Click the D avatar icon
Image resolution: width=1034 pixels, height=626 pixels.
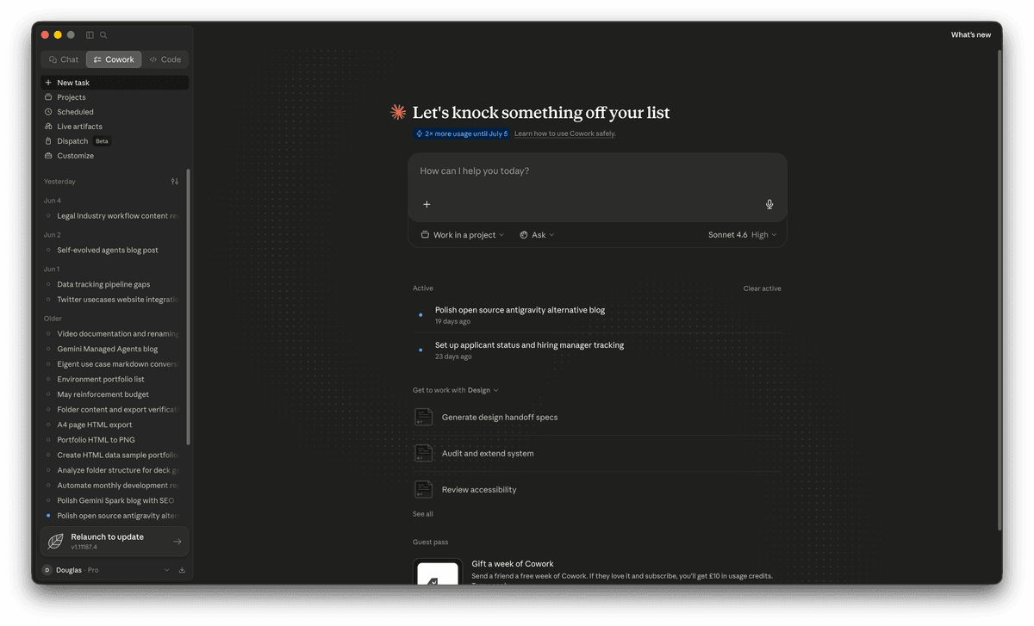pyautogui.click(x=47, y=570)
